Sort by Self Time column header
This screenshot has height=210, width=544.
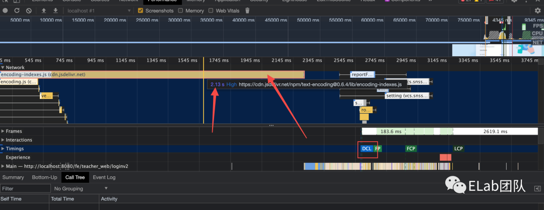click(24, 199)
